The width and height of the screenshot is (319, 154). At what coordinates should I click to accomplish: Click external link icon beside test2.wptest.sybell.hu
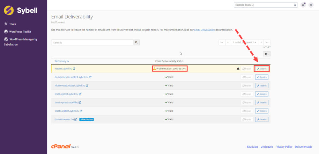(x=80, y=94)
